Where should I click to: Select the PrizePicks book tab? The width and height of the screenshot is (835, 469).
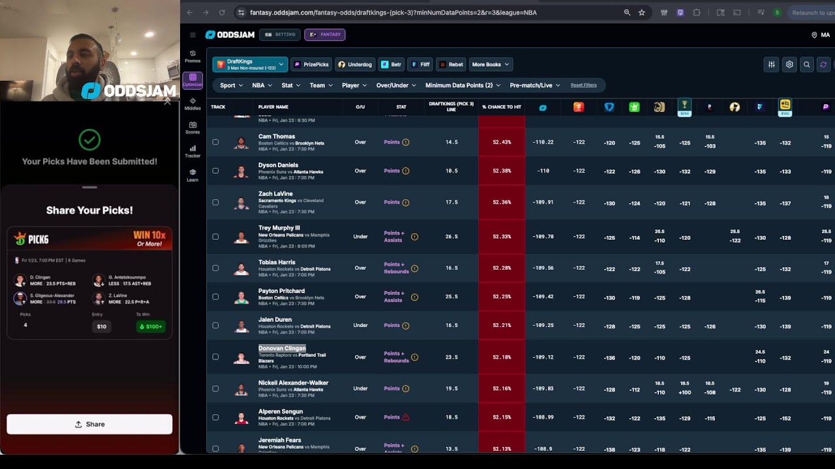[x=311, y=64]
